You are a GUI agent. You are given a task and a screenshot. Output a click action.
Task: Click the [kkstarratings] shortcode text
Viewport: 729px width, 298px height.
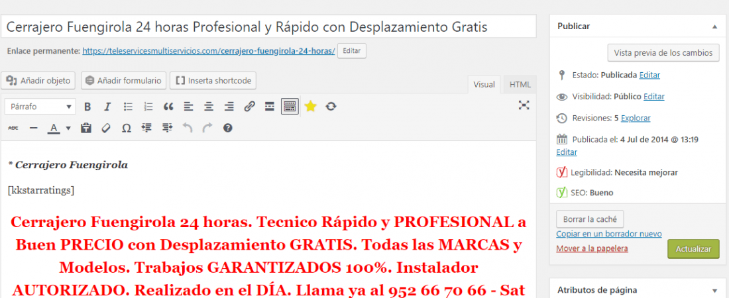[x=41, y=190]
